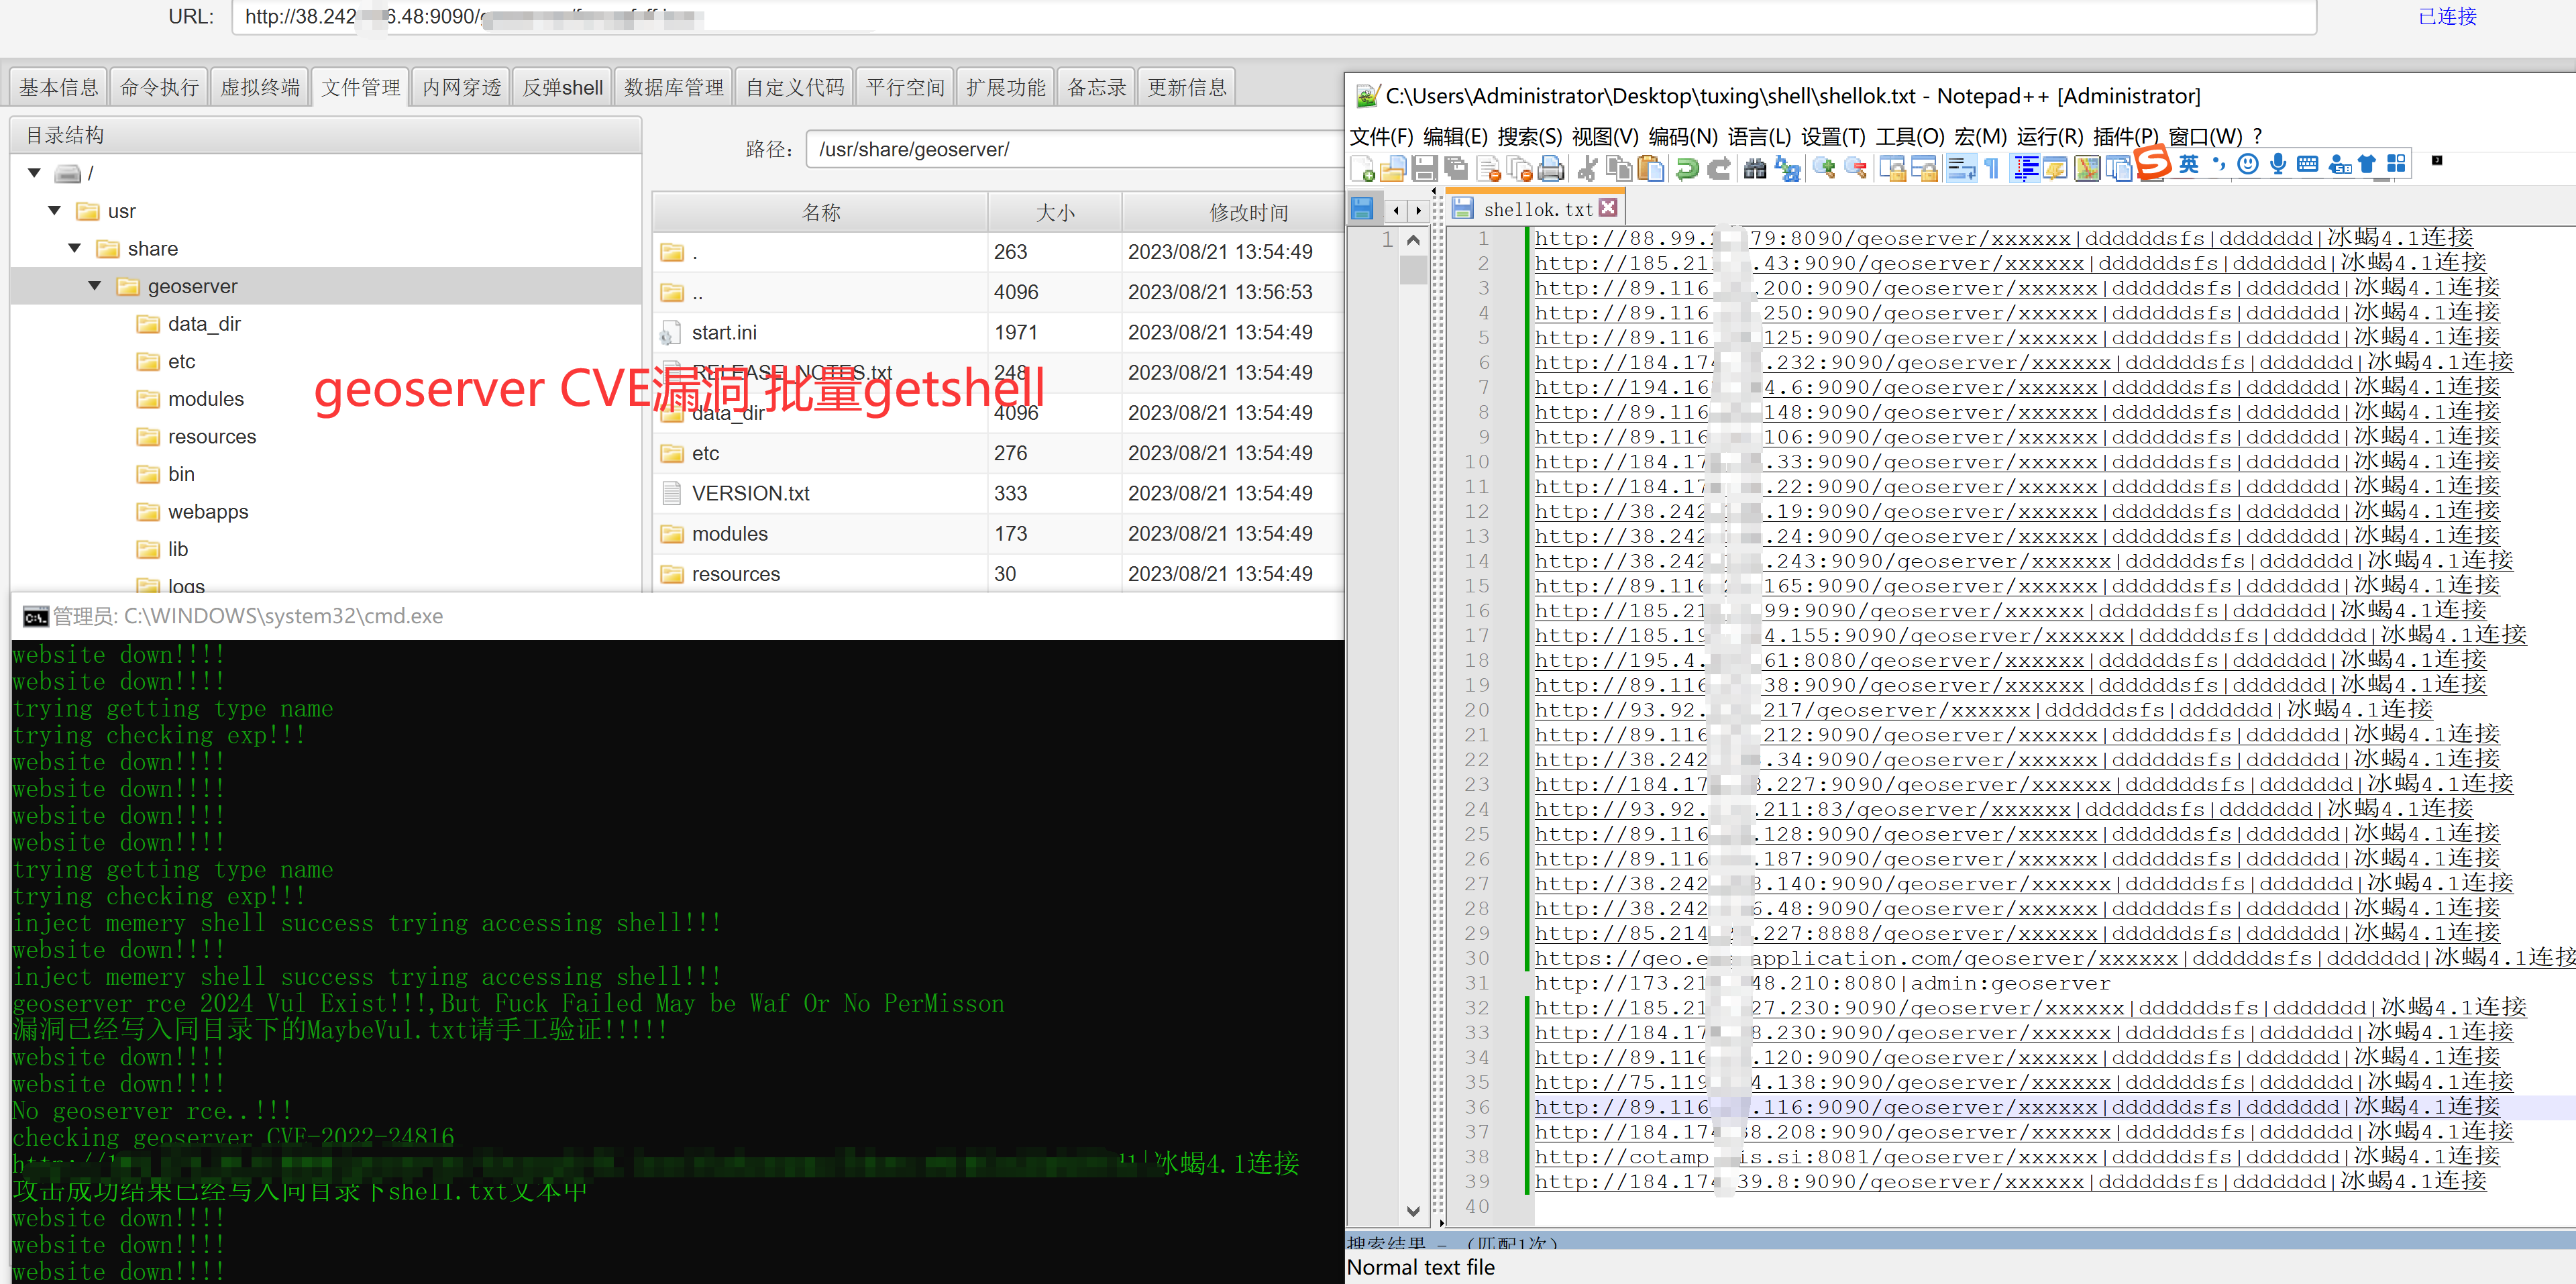
Task: Click Notepad++ Find binoculars icon
Action: (1755, 168)
